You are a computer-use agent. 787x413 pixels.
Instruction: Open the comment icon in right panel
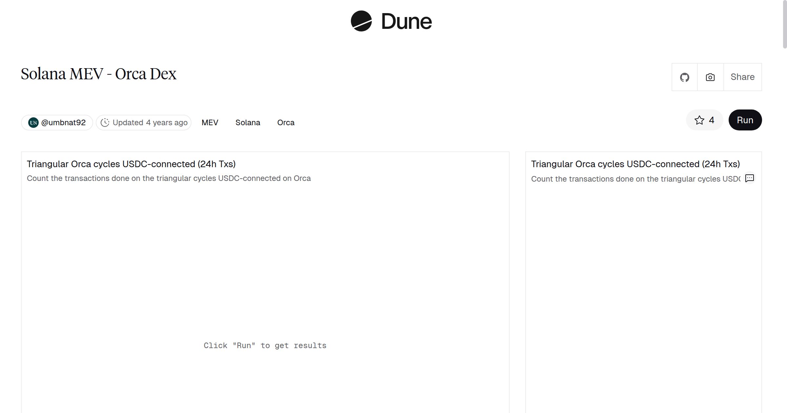(x=749, y=178)
